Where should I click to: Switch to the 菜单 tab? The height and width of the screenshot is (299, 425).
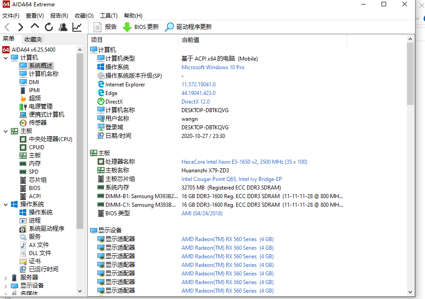[x=9, y=39]
